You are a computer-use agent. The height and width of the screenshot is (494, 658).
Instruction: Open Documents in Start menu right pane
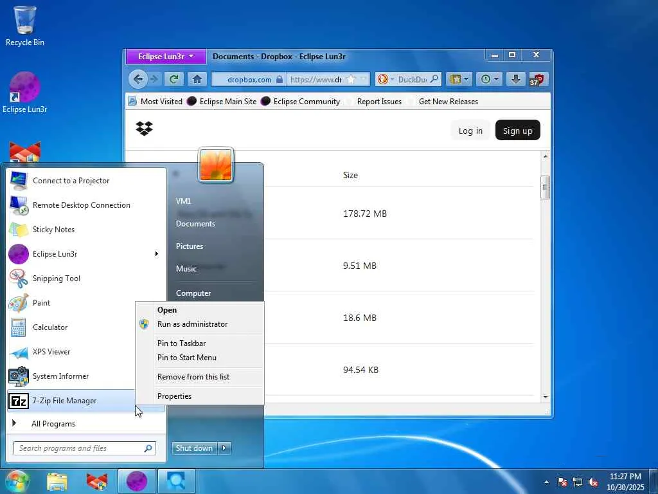pyautogui.click(x=195, y=224)
